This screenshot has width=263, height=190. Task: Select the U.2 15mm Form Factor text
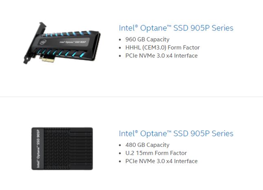coord(156,153)
